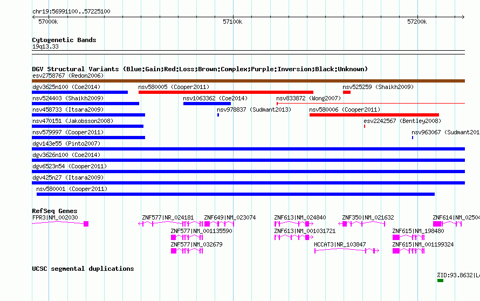
Task: Click the ZNF350 gene structure glyph
Action: pos(361,224)
